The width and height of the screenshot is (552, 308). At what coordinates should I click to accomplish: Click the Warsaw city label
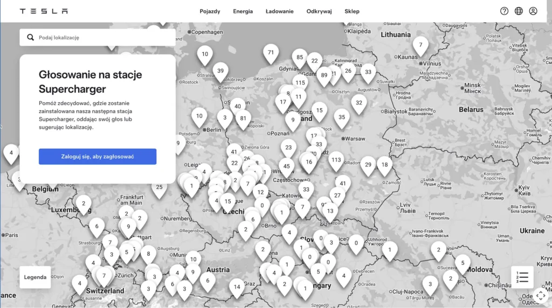coord(355,138)
